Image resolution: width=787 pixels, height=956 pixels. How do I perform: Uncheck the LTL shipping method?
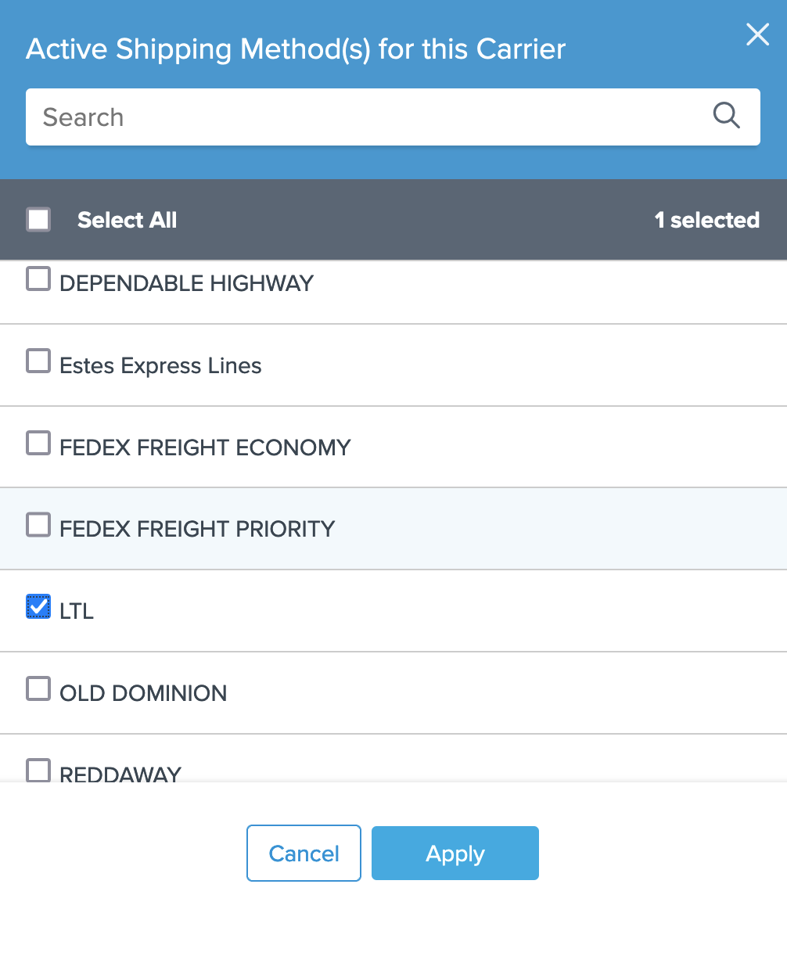38,606
